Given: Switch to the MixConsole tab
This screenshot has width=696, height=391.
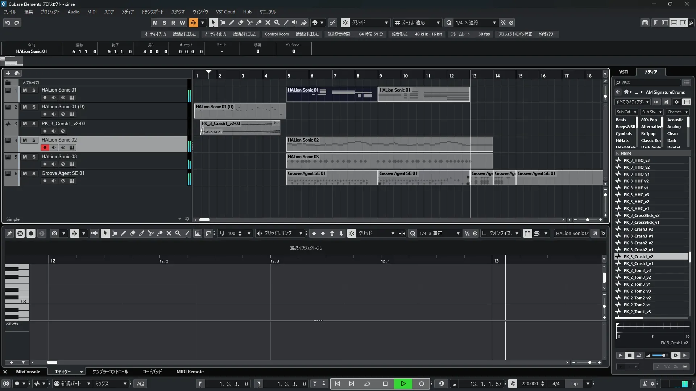Looking at the screenshot, I should [28, 372].
